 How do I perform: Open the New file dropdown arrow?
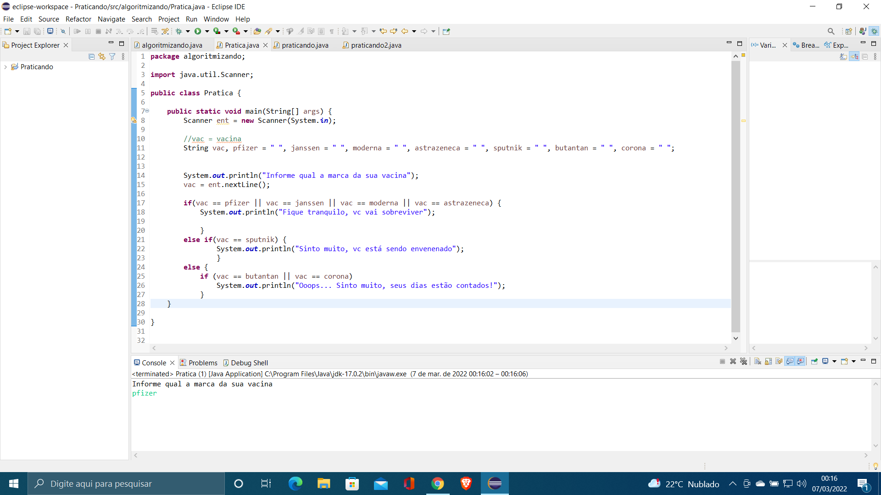pyautogui.click(x=17, y=31)
